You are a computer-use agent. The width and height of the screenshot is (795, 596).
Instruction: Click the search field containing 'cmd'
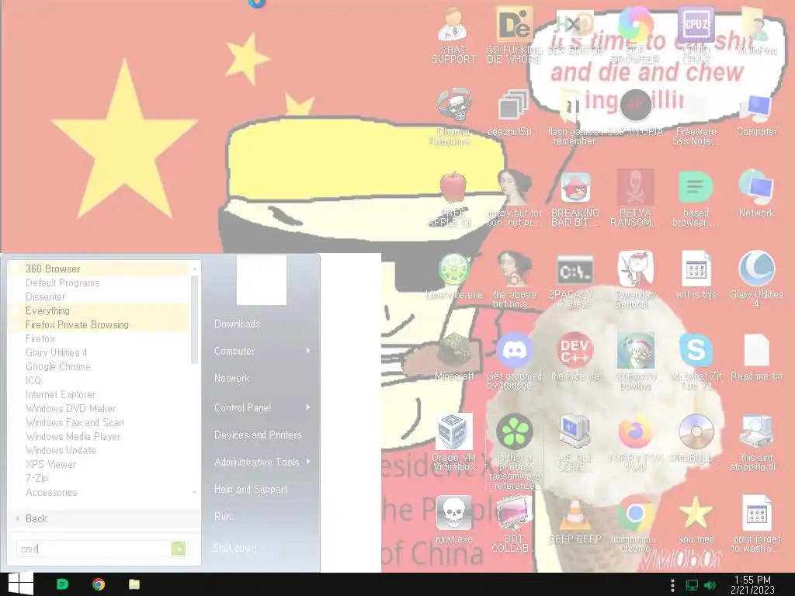click(94, 549)
